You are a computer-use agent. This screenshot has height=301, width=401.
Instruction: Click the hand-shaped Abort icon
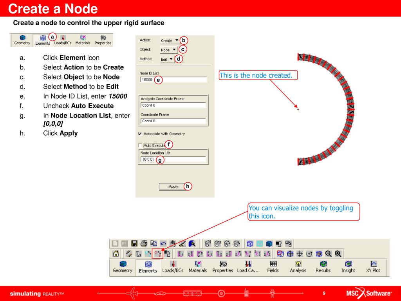[x=173, y=243]
